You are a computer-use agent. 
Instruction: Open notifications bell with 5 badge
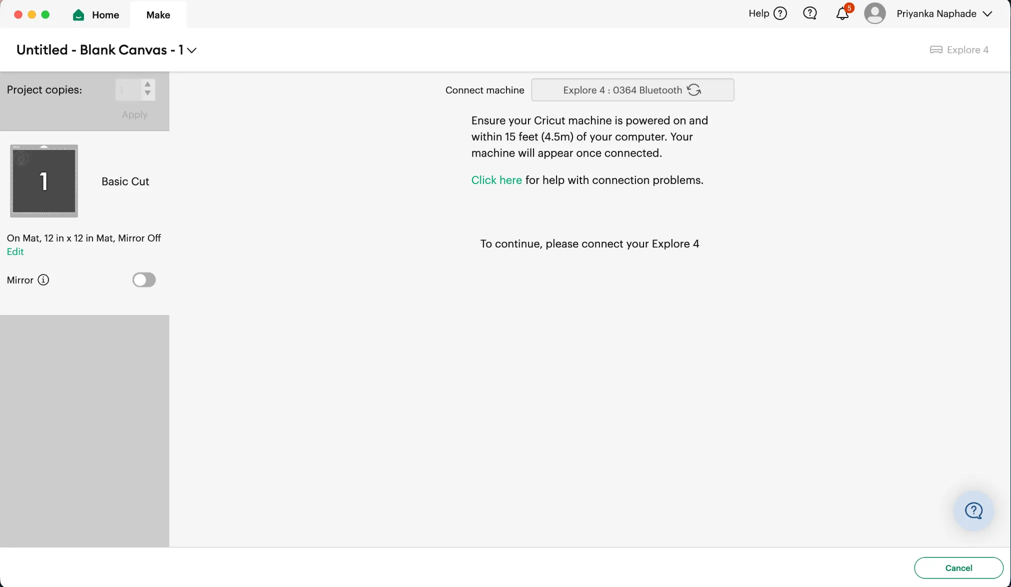pyautogui.click(x=843, y=12)
